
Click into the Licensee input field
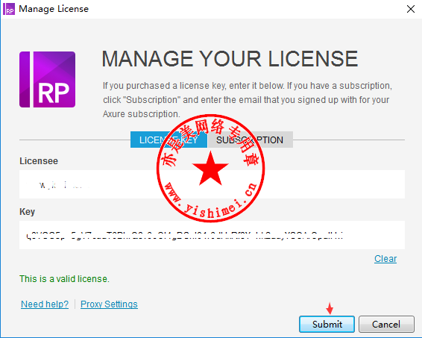pos(212,184)
